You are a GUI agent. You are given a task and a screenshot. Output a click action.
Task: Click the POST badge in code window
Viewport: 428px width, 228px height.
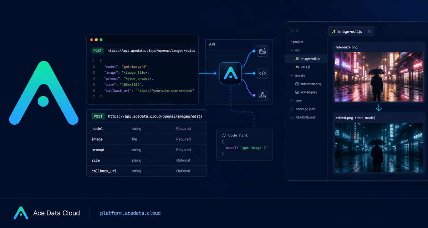tap(98, 51)
